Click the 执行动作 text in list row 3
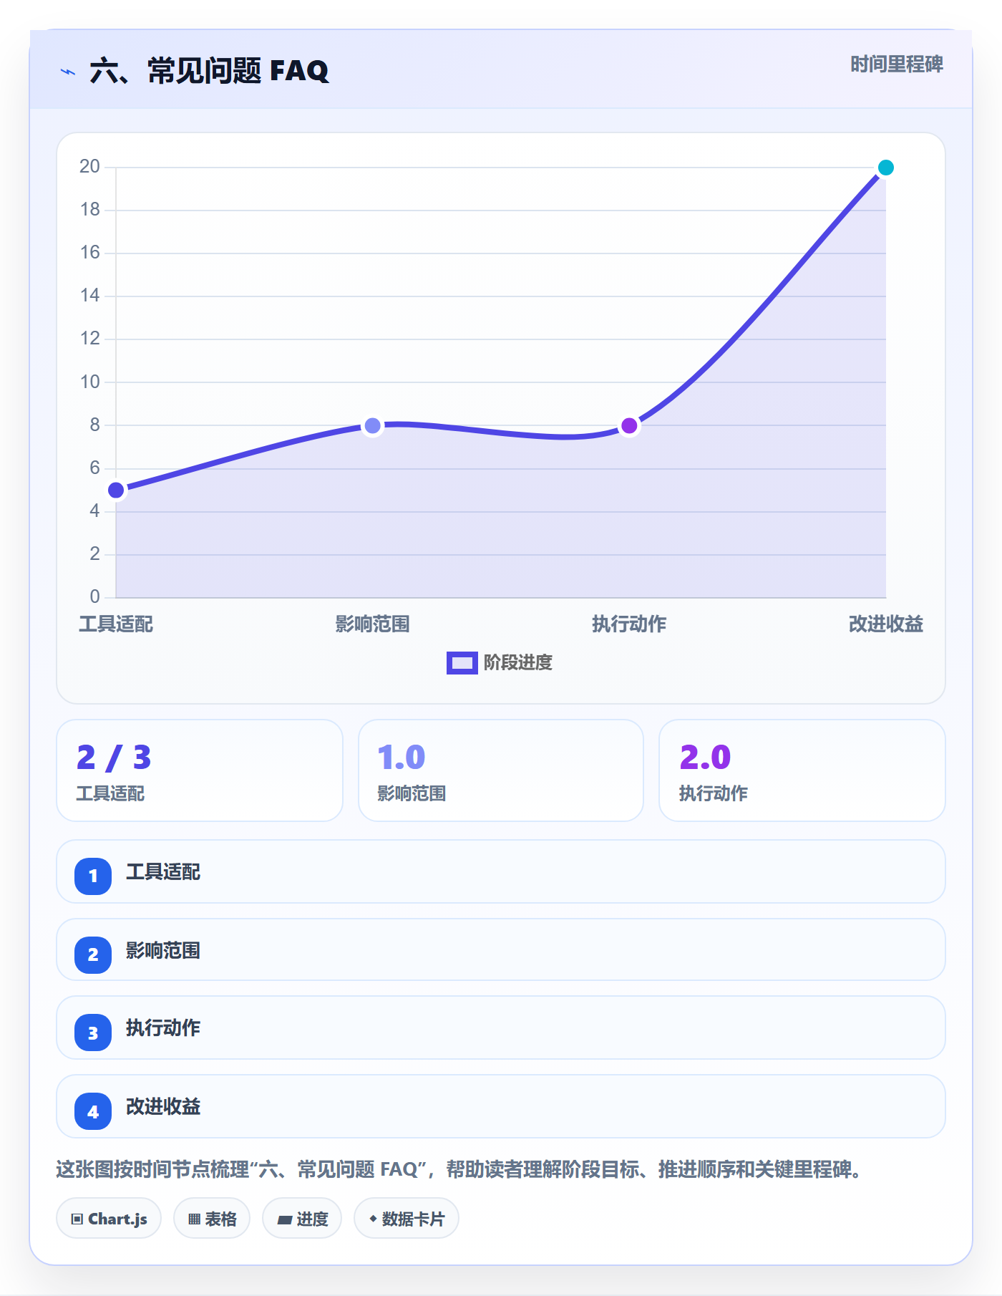 [163, 1028]
